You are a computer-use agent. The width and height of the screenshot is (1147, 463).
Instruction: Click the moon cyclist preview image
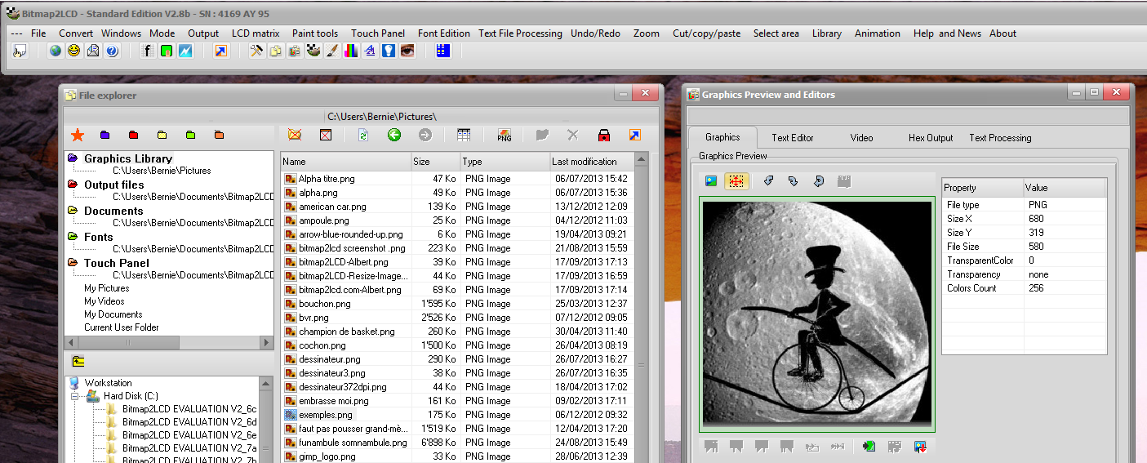(817, 314)
